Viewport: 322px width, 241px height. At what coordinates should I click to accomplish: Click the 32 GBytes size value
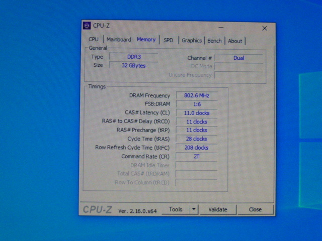(134, 66)
